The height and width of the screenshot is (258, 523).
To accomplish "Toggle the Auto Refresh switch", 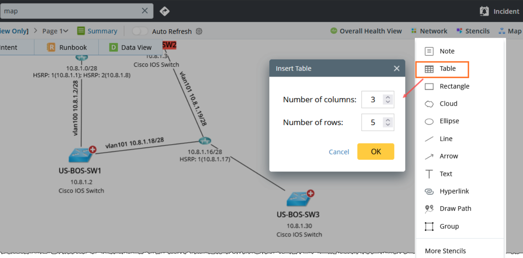I will click(x=140, y=31).
